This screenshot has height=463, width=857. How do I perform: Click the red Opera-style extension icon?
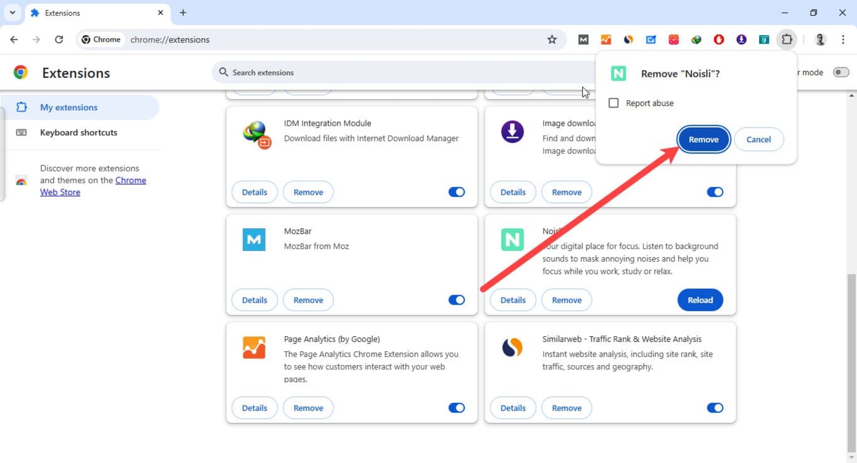(x=719, y=39)
